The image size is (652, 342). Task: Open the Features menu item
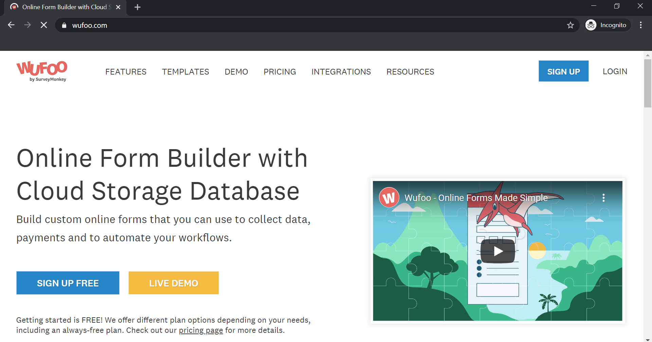tap(126, 72)
